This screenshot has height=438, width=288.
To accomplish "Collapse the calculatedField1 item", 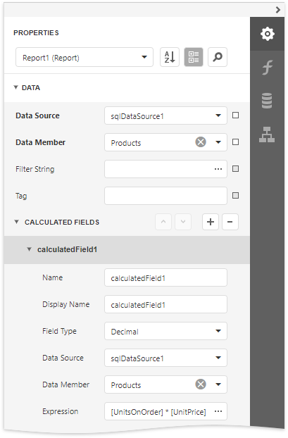I will coord(29,249).
